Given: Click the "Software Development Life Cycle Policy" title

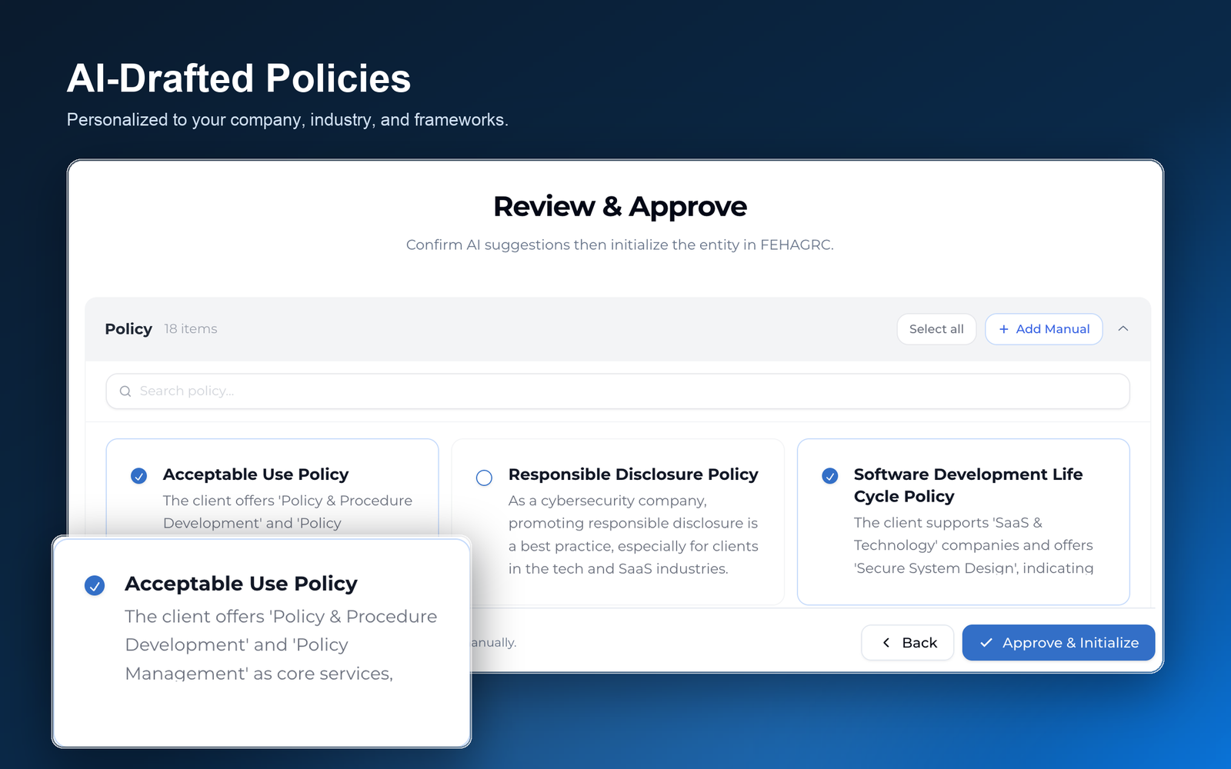Looking at the screenshot, I should pos(969,485).
